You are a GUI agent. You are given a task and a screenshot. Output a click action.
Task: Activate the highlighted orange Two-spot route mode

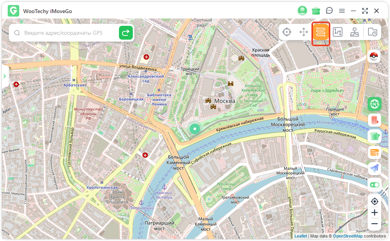[x=321, y=32]
